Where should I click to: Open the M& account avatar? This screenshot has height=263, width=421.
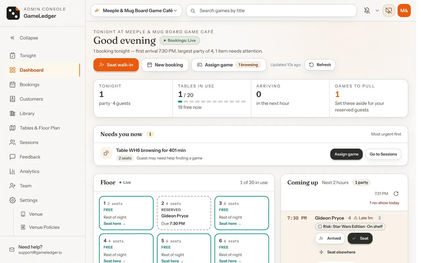[404, 11]
